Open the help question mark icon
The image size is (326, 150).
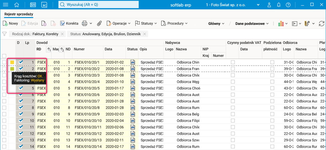(288, 4)
